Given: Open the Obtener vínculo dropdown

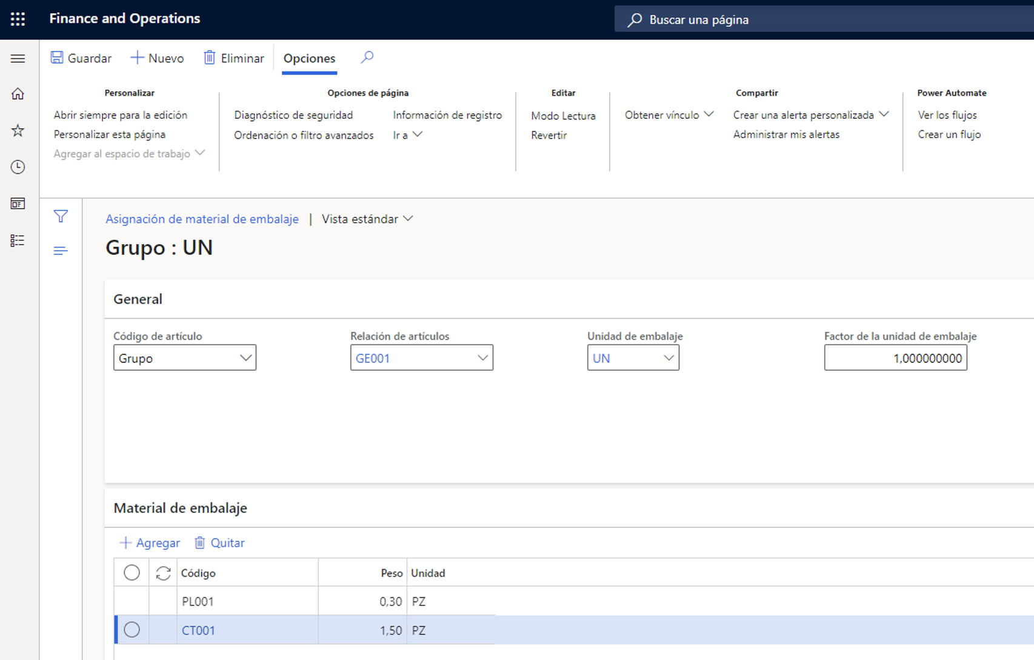Looking at the screenshot, I should 669,114.
